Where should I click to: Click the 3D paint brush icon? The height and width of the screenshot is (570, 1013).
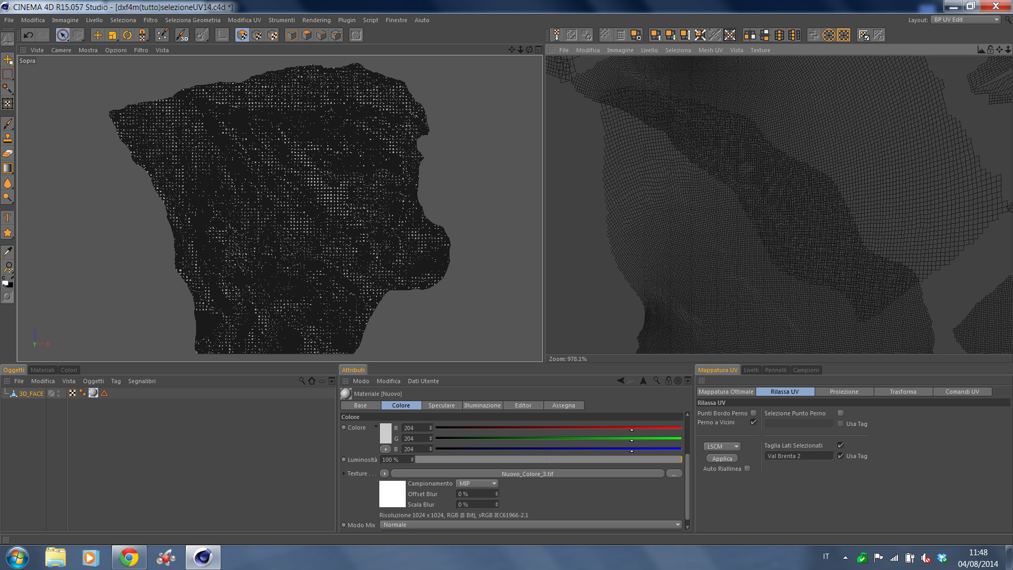coord(181,35)
